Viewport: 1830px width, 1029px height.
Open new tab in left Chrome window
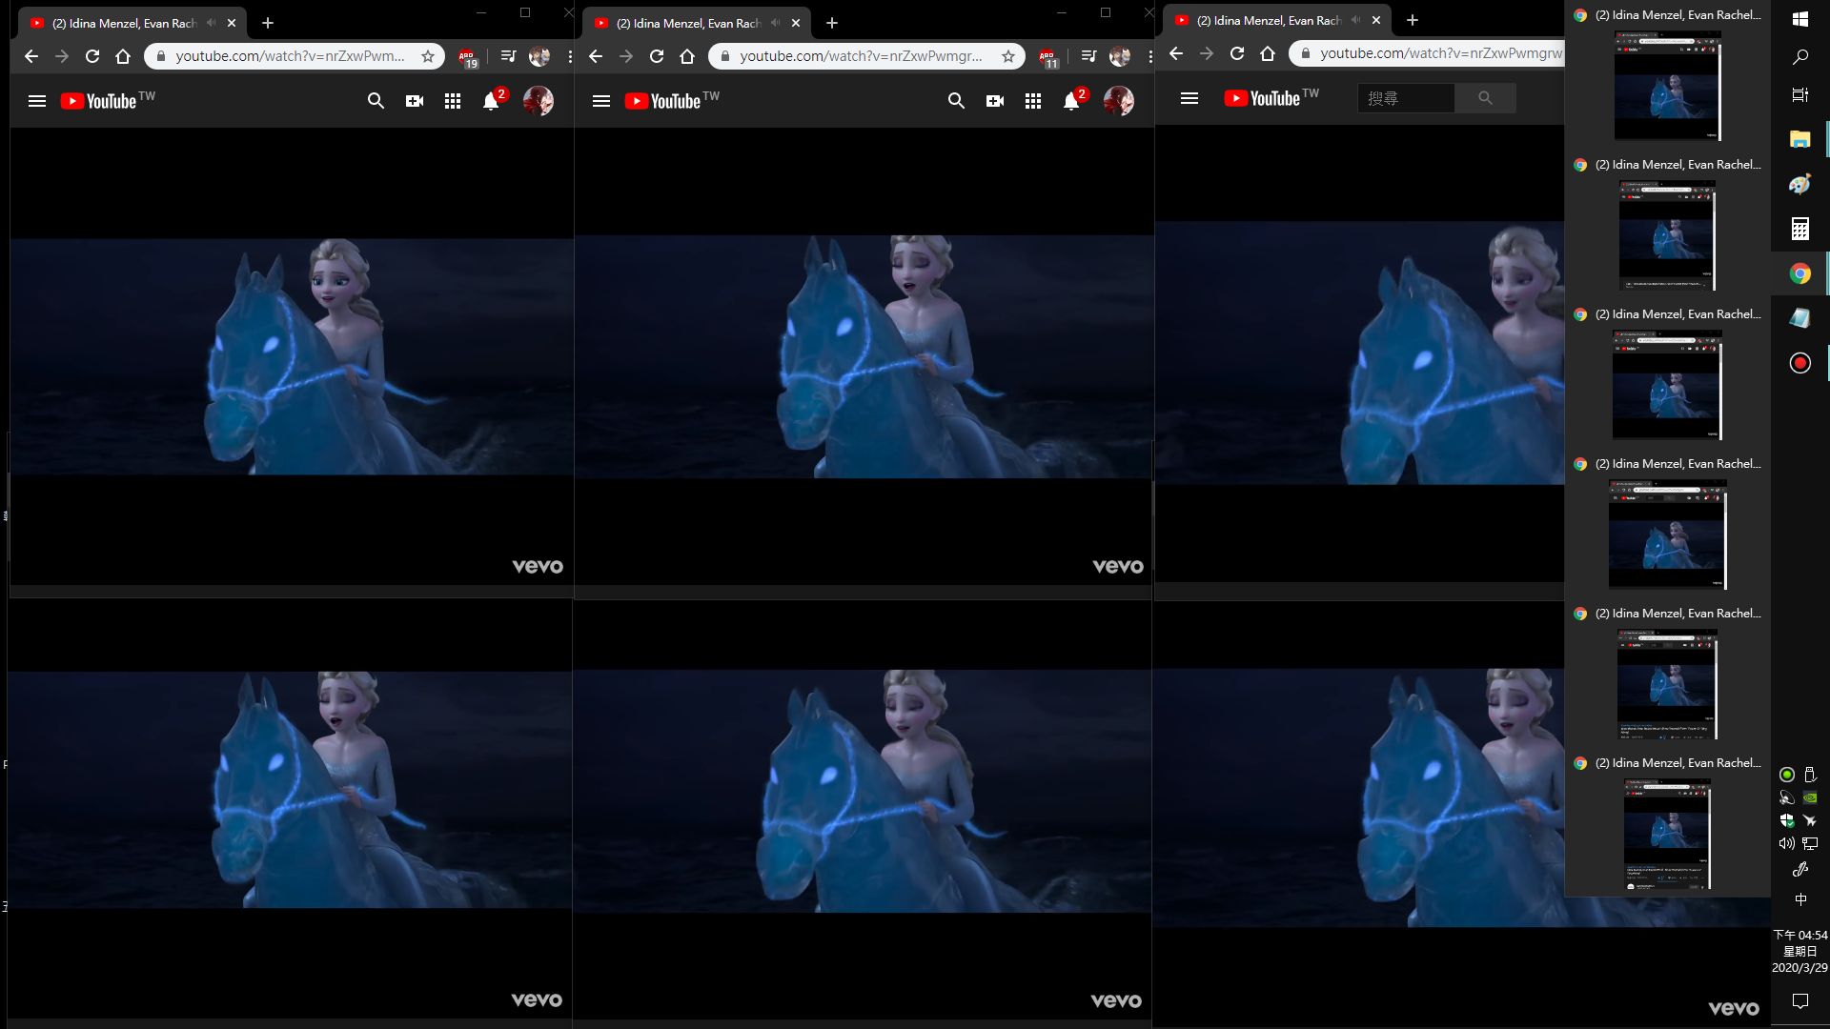pos(268,23)
